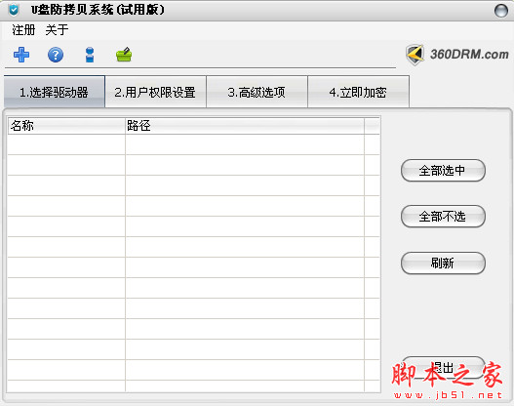Click the 全部不选 button
The width and height of the screenshot is (514, 406).
pyautogui.click(x=443, y=217)
